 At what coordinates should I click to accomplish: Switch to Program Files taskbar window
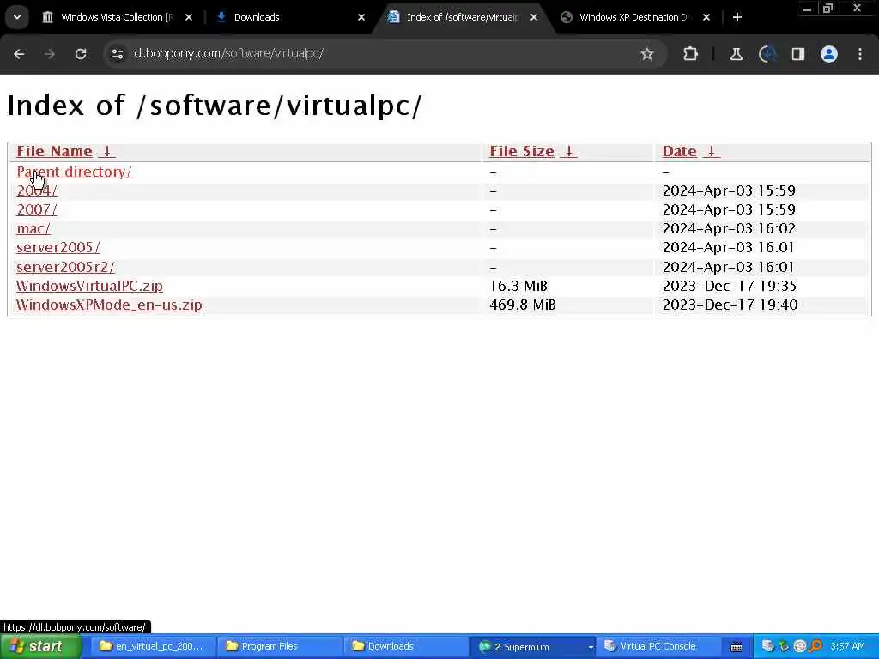point(278,647)
